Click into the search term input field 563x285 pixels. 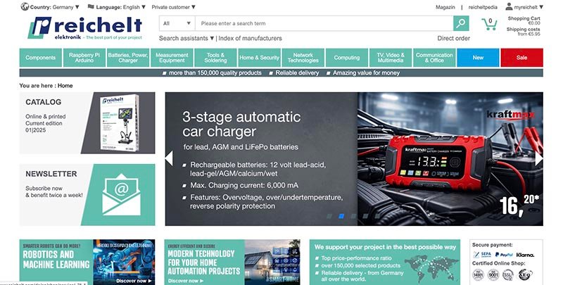coord(324,23)
